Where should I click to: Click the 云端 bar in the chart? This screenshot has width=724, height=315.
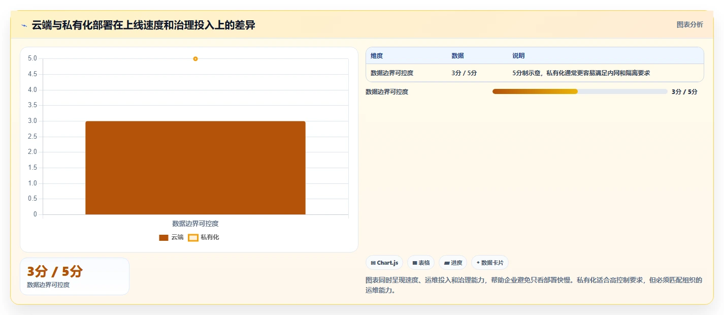pyautogui.click(x=195, y=168)
